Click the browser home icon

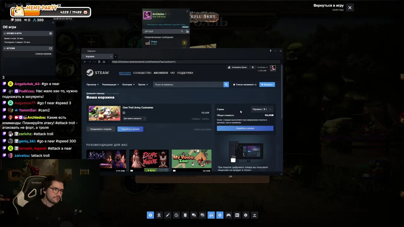click(x=104, y=62)
